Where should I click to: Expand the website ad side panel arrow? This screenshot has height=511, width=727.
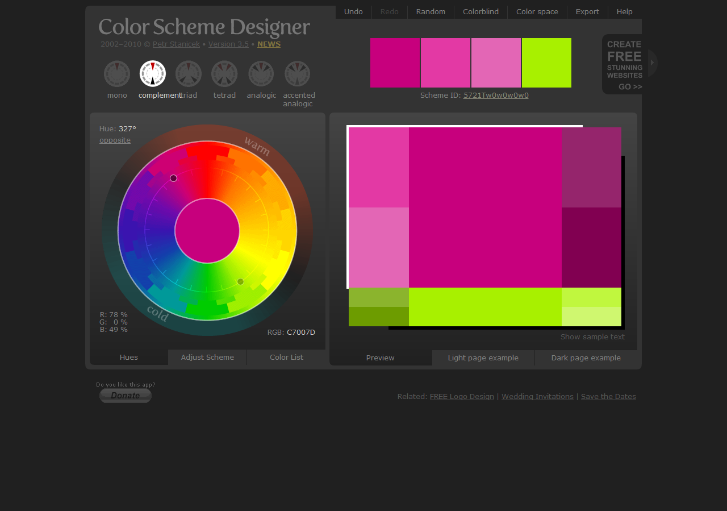[x=653, y=64]
